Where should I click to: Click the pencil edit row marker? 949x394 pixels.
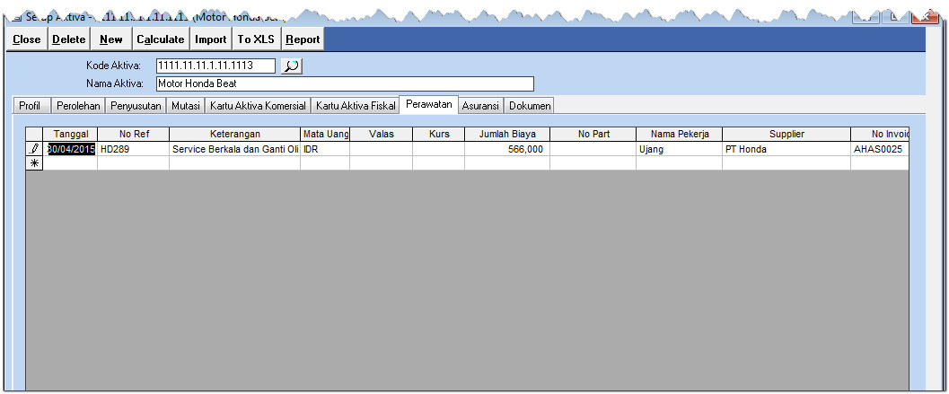(x=35, y=150)
